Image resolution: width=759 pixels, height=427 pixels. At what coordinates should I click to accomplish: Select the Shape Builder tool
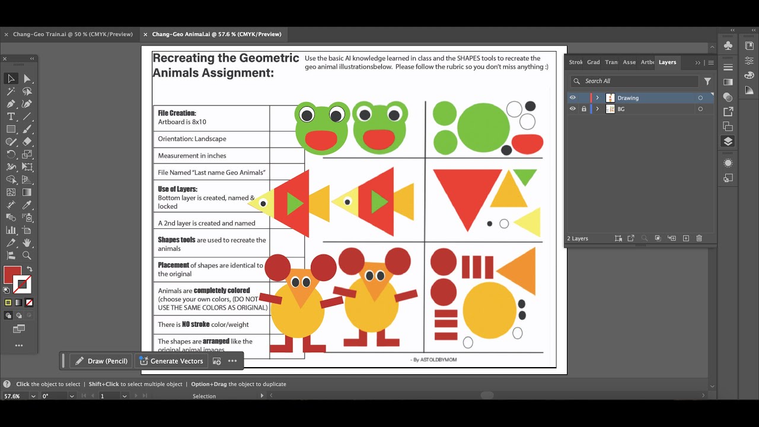11,180
